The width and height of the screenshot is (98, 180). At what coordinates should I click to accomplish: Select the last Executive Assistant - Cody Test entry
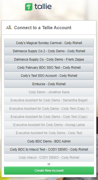pyautogui.click(x=49, y=133)
